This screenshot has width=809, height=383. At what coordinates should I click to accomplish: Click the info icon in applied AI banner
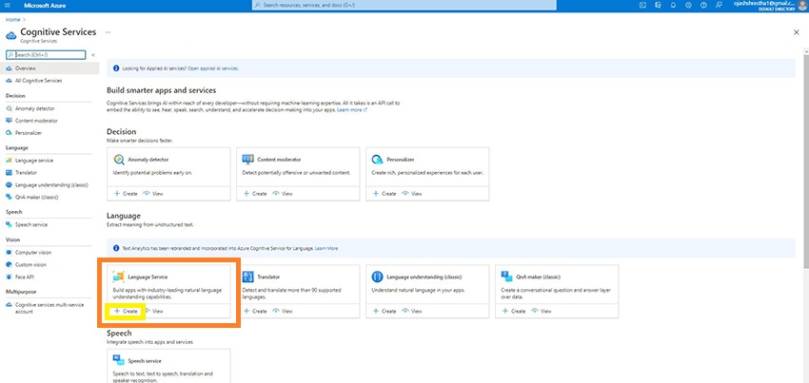coord(115,68)
